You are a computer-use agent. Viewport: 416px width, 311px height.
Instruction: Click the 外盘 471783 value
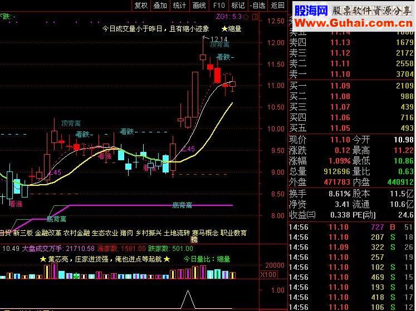(337, 182)
